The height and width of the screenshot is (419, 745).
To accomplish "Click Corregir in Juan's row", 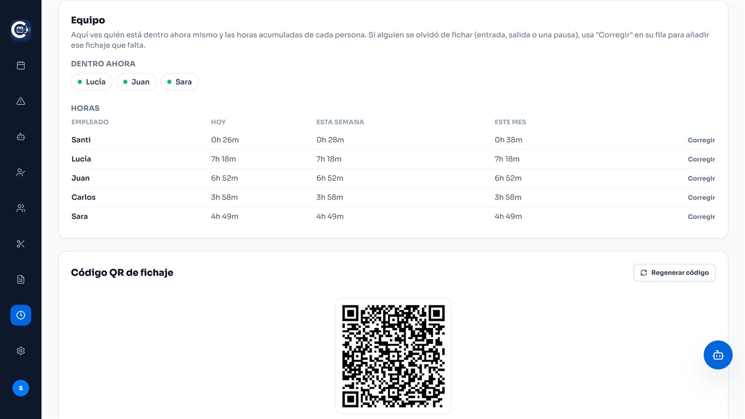I will (x=701, y=178).
